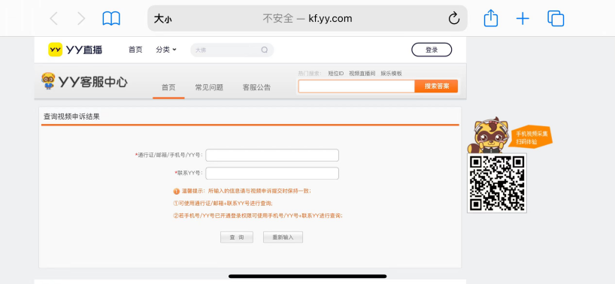Image resolution: width=615 pixels, height=284 pixels.
Task: Click 查询视频申诉结果 heading text
Action: [x=71, y=116]
